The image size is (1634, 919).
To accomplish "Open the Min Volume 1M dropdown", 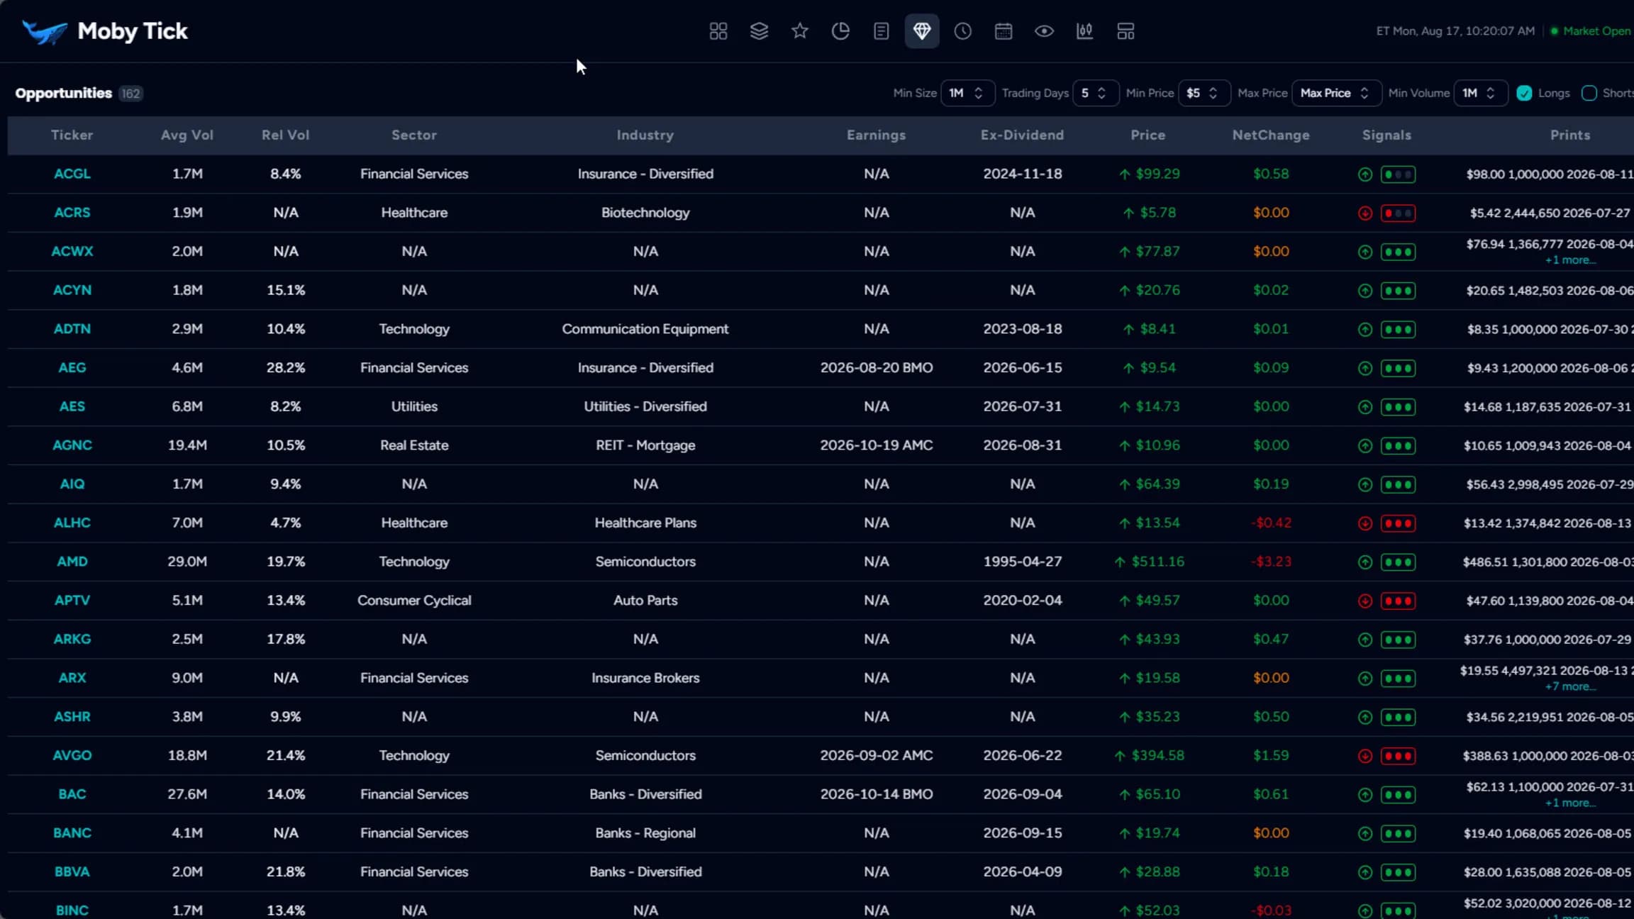I will [1480, 93].
